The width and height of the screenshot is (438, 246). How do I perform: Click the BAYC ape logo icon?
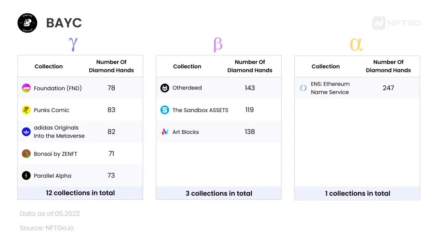(28, 23)
